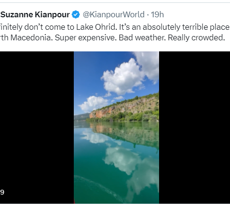
Task: Open Suzanne Kianpour's profile name link
Action: [35, 14]
